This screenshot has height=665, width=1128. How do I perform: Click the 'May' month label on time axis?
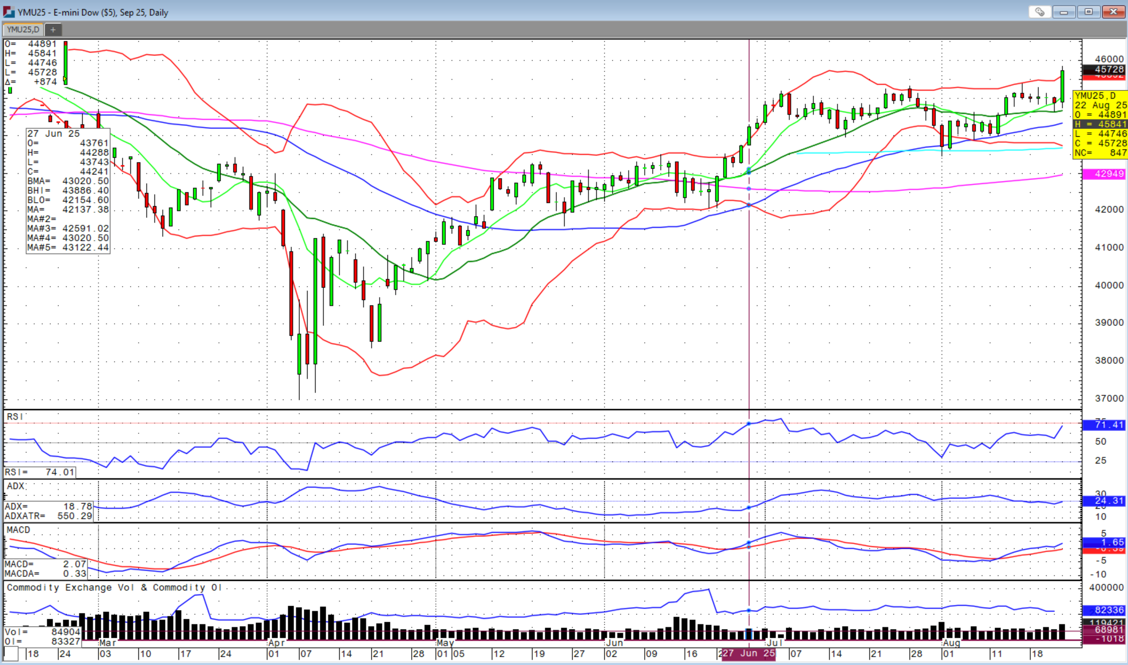pyautogui.click(x=445, y=643)
